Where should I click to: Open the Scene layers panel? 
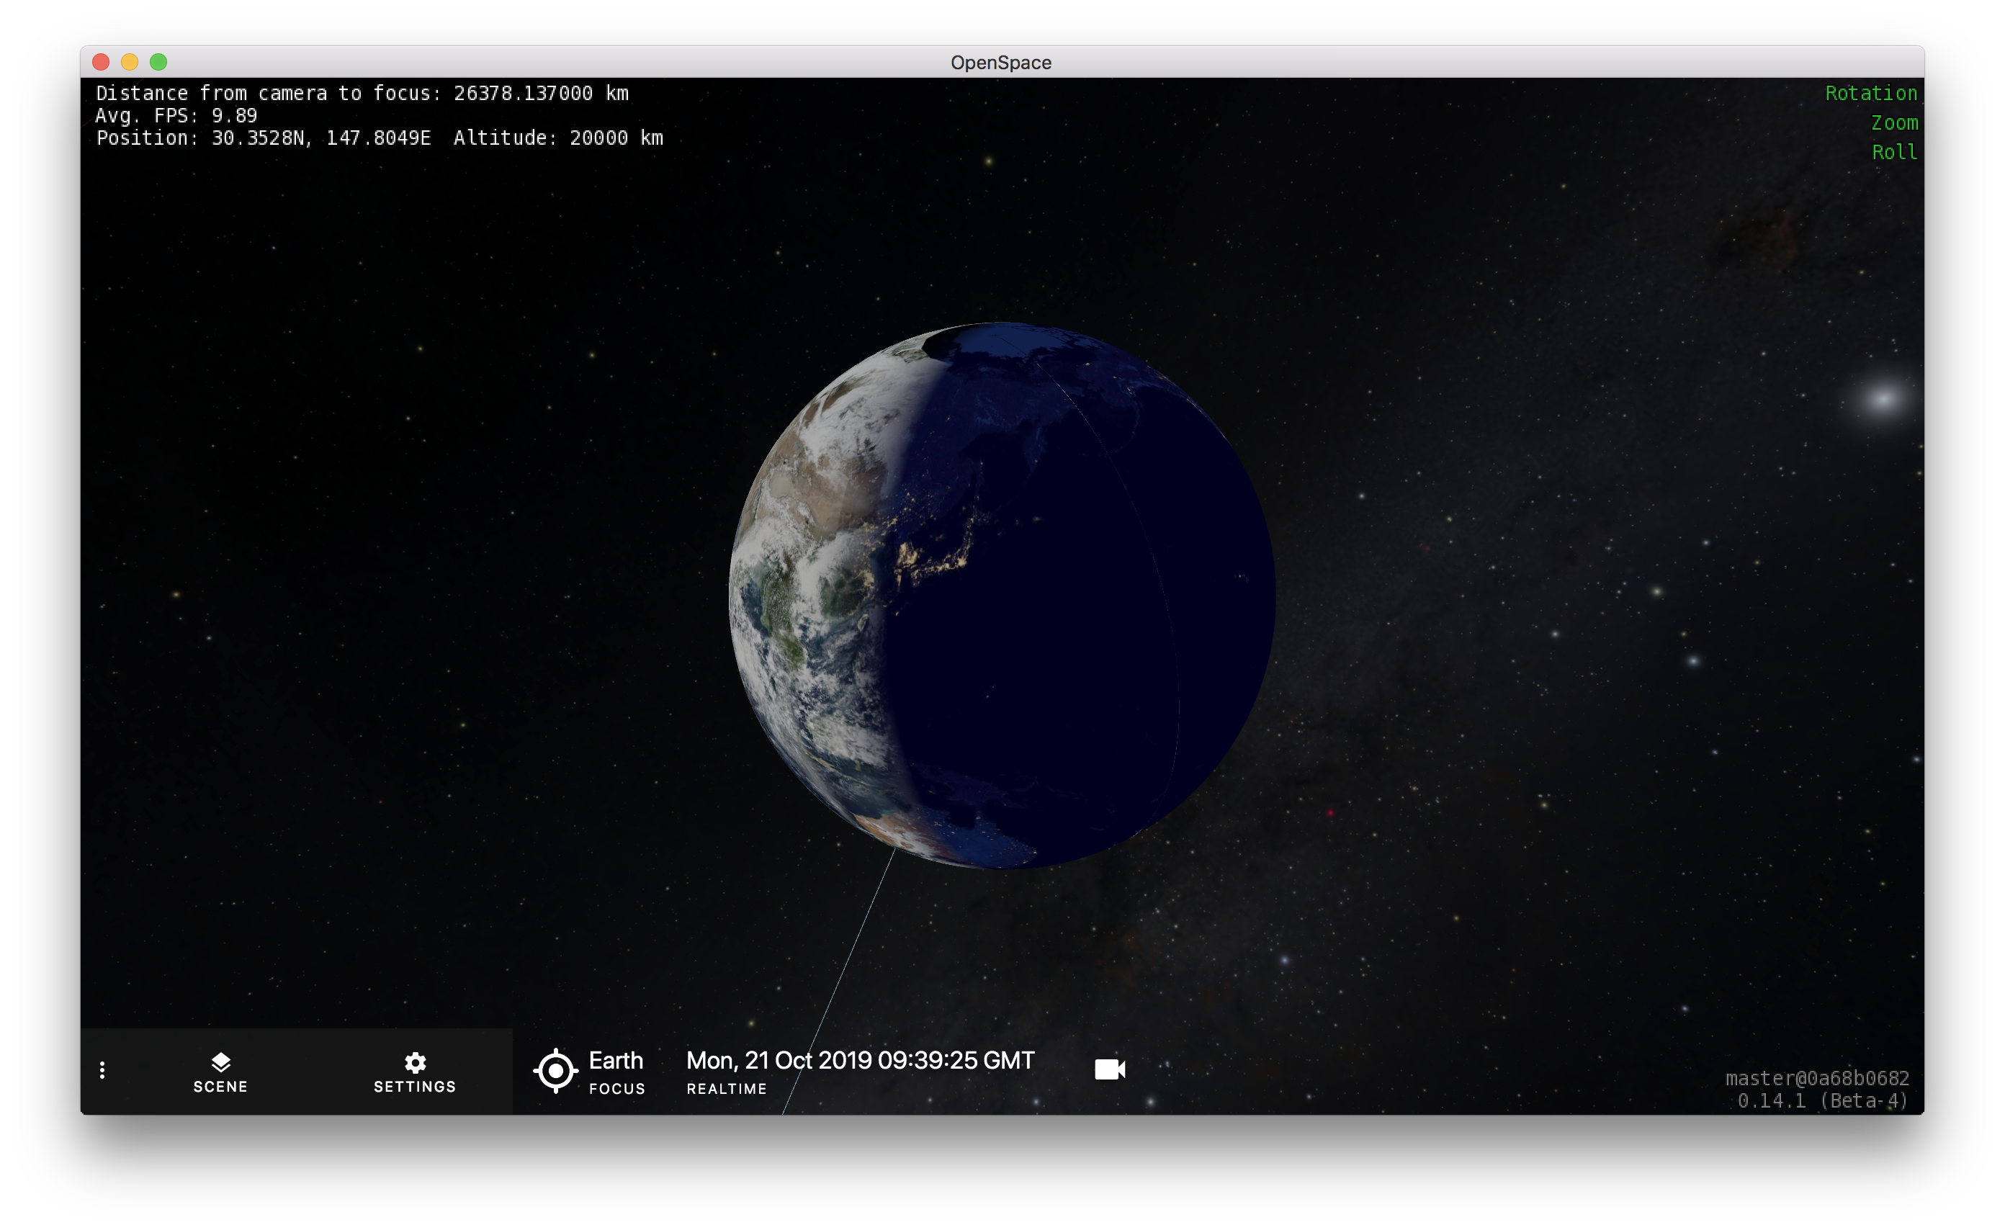(x=220, y=1072)
